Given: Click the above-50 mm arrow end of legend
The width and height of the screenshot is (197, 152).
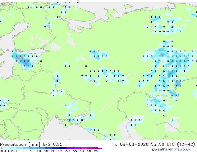Looking at the screenshot, I should pos(98,148).
